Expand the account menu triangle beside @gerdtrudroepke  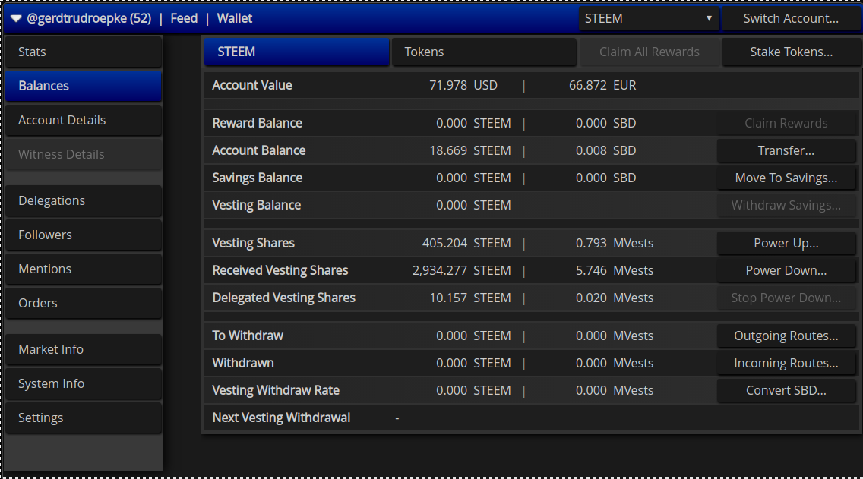coord(16,18)
